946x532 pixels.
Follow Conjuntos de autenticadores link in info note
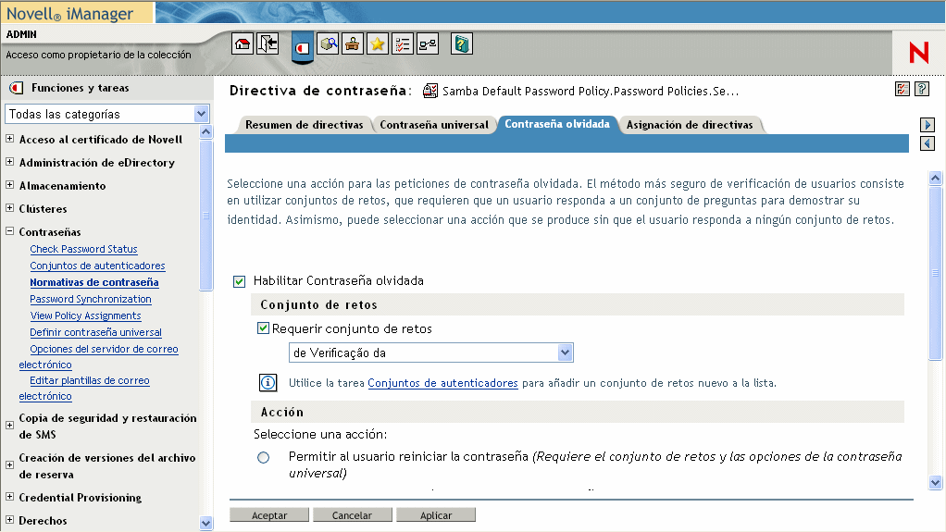point(442,383)
